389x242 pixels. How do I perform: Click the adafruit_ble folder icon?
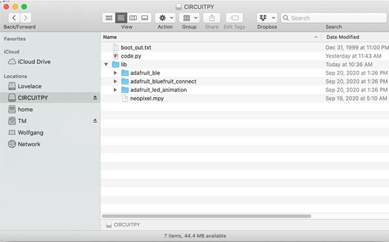coord(125,73)
